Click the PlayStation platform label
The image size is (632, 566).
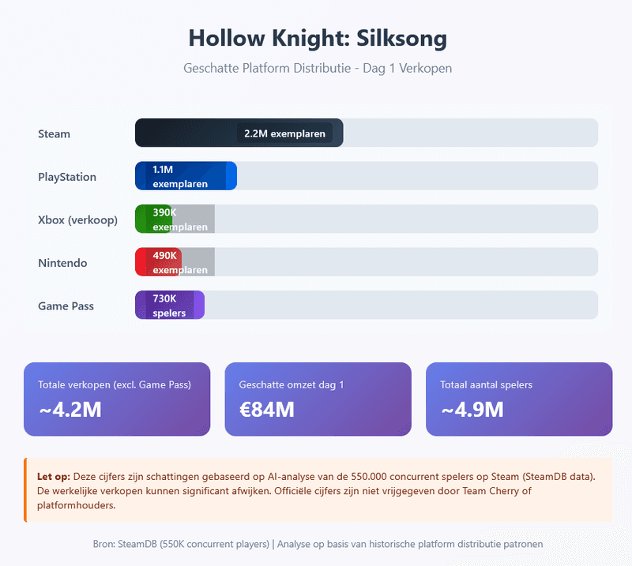[67, 177]
